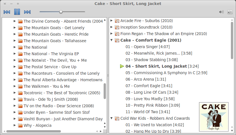The image size is (236, 135).
Task: Select track 06 - Arco Arena
Action: click(x=146, y=79)
